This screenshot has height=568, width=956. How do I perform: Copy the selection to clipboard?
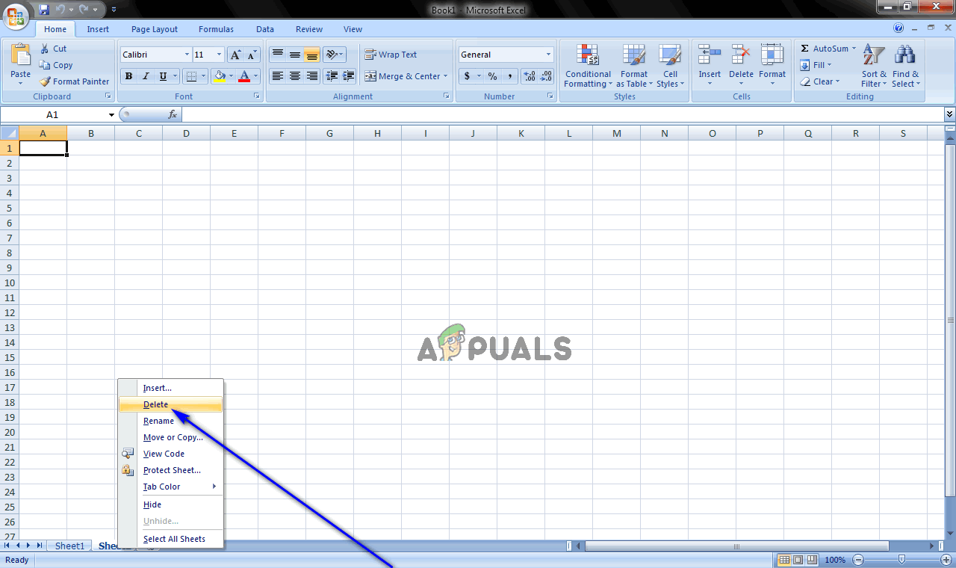pyautogui.click(x=56, y=65)
